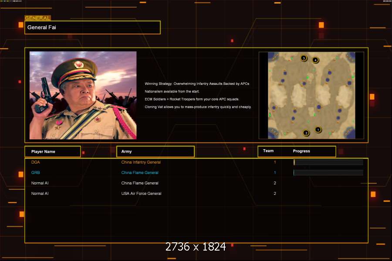
Task: Click the Cloning Vat description line
Action: click(198, 107)
